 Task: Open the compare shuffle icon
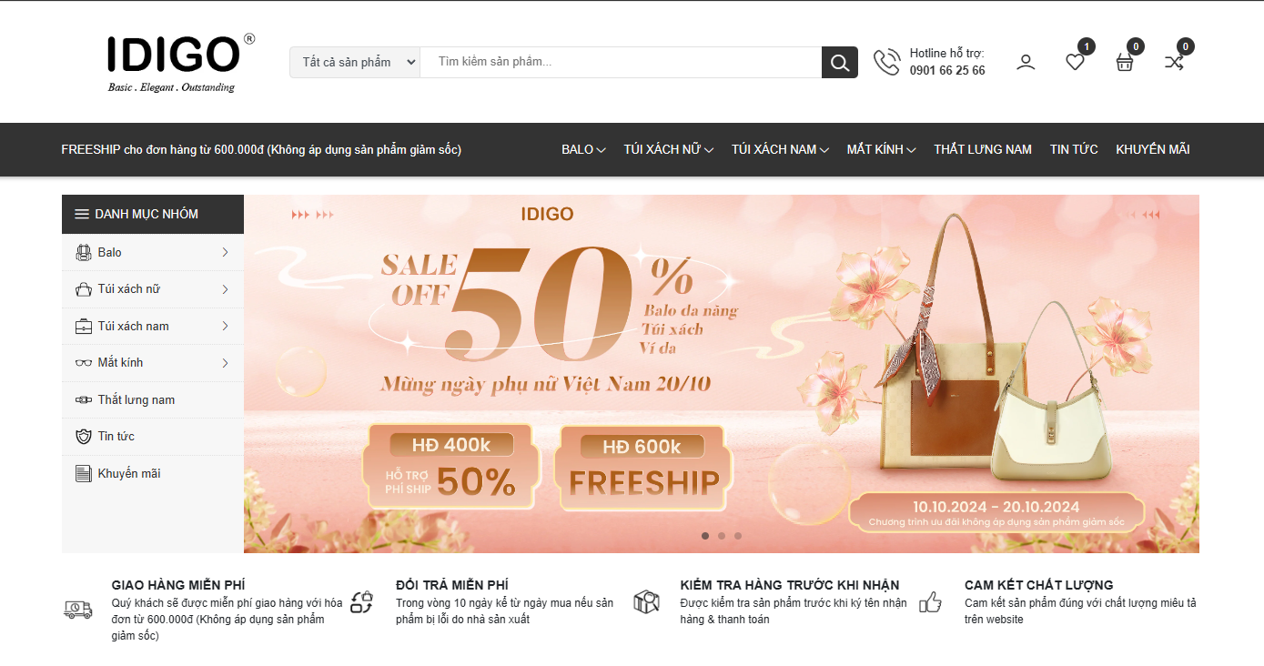tap(1174, 63)
